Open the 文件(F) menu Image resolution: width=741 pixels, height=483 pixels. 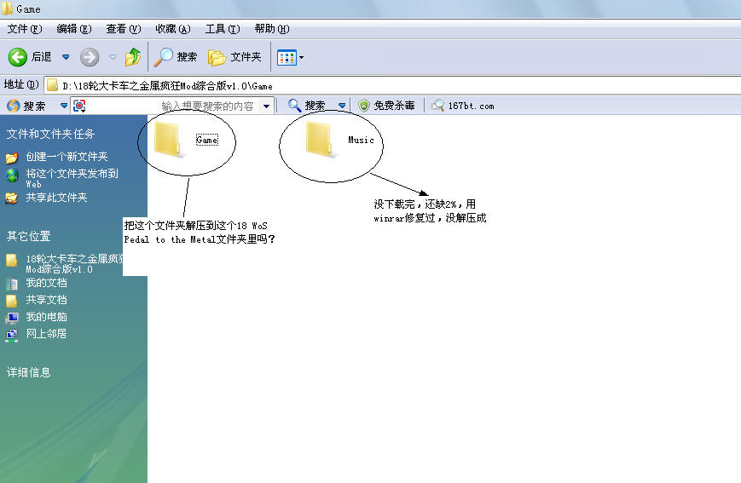(x=25, y=29)
